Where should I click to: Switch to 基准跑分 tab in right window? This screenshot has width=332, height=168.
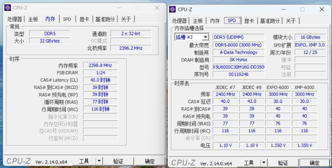coord(270,21)
